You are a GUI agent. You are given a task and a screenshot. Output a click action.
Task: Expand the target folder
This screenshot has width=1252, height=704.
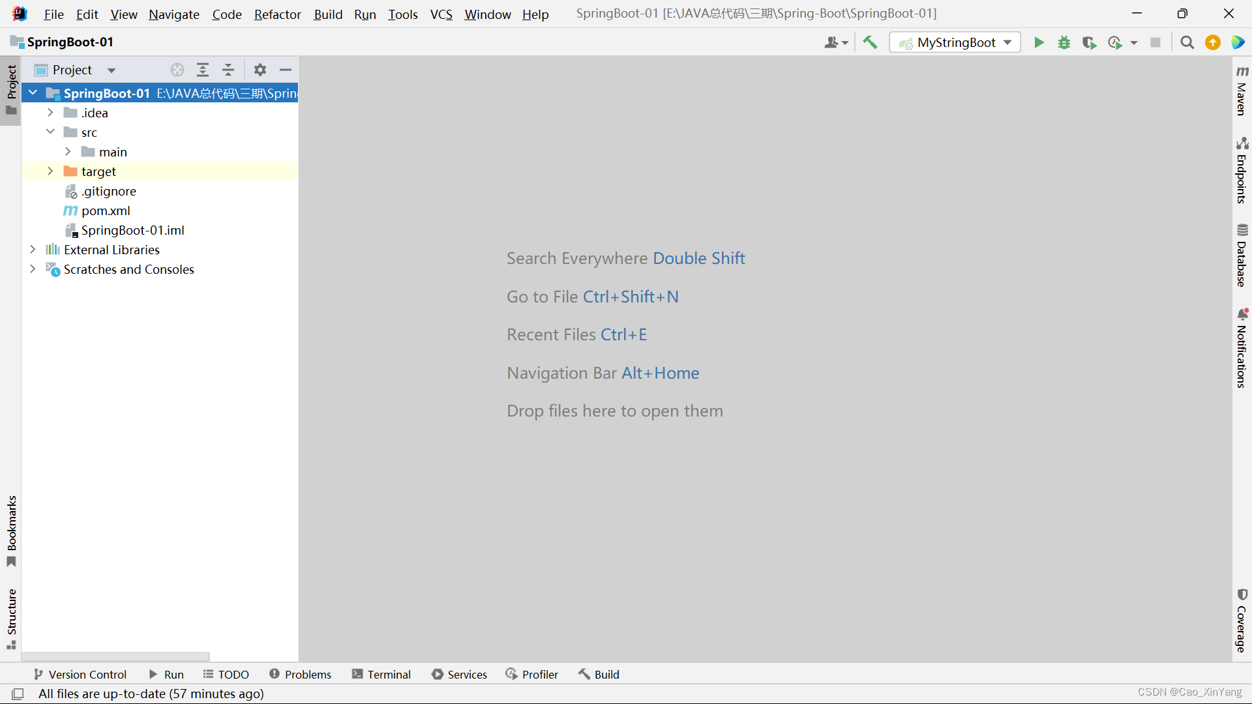pos(50,171)
